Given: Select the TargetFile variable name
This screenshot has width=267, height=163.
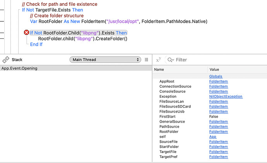Looking at the screenshot, I should 168,152.
